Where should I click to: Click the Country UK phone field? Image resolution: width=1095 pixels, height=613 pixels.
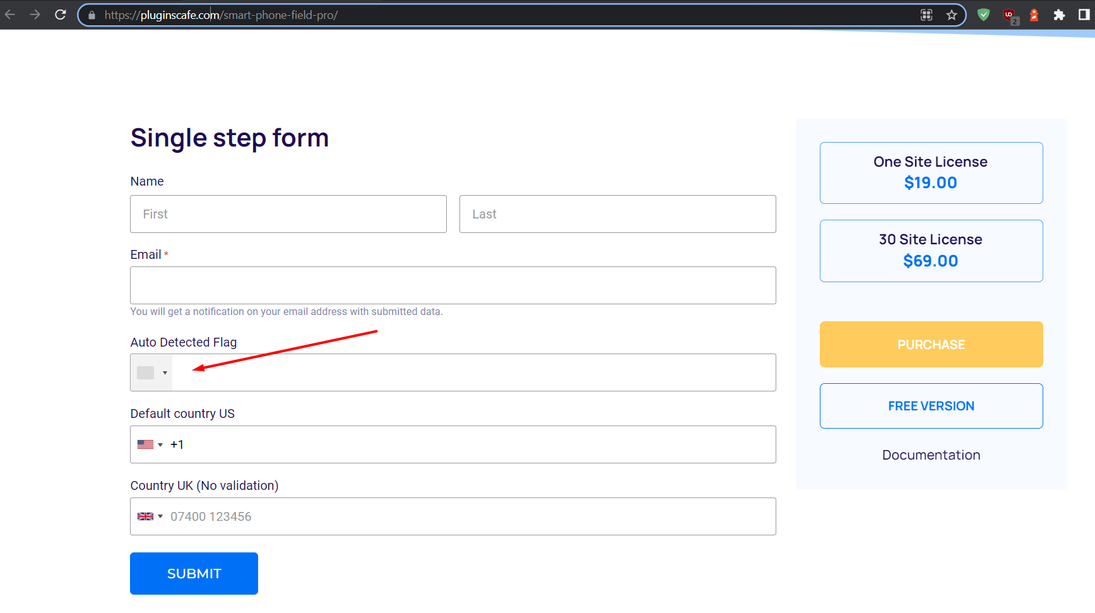(453, 516)
